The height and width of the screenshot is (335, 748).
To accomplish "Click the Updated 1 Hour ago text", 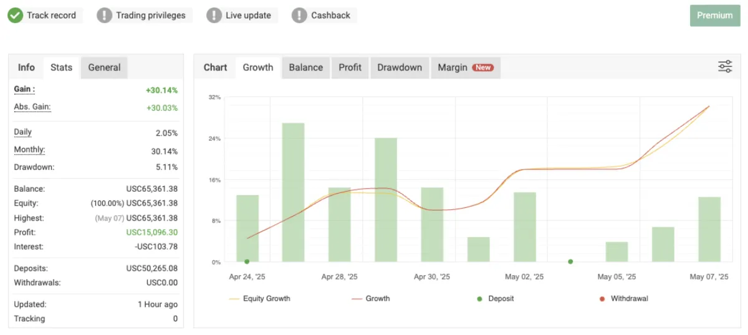I will point(158,304).
